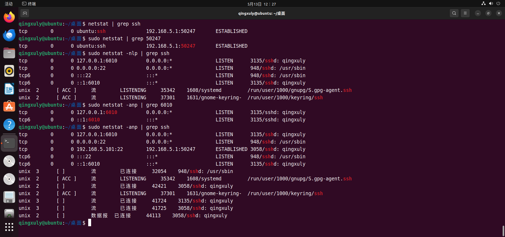The image size is (505, 237).
Task: Open the clock showing 5月13日 12:27
Action: (x=262, y=4)
